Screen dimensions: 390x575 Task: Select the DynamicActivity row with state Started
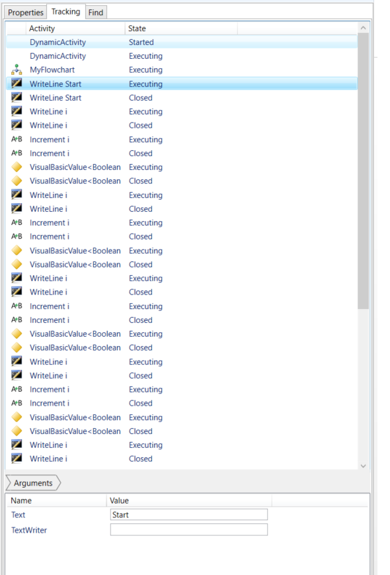pyautogui.click(x=182, y=42)
